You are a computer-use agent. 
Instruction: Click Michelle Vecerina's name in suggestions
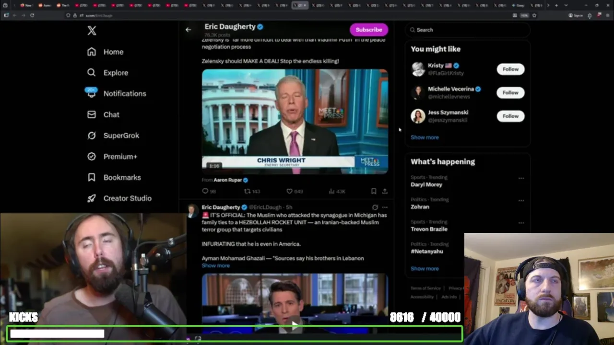coord(450,89)
